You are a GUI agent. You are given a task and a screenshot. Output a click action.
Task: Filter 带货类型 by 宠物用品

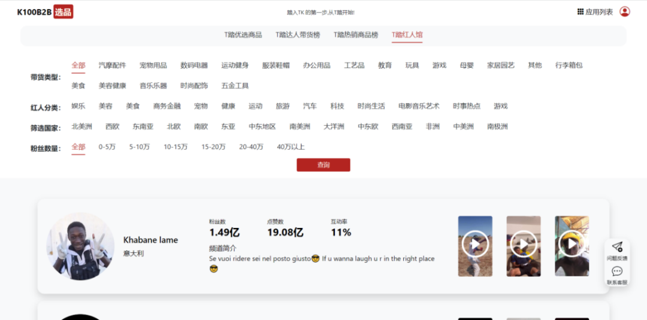point(153,65)
